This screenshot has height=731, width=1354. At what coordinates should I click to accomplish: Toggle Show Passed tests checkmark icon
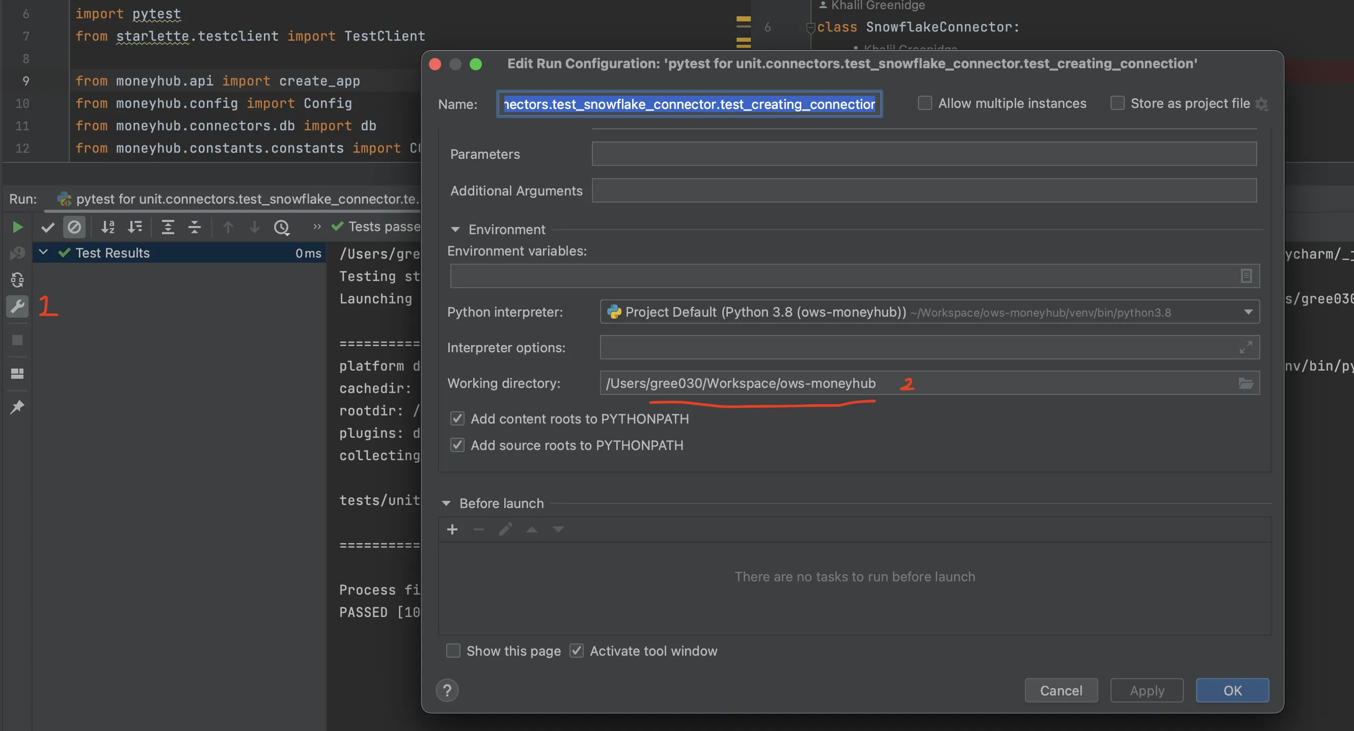click(48, 227)
